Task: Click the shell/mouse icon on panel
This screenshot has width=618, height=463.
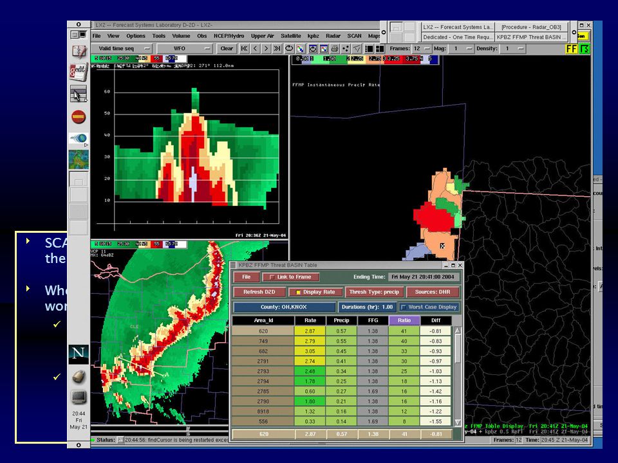Action: point(79,376)
